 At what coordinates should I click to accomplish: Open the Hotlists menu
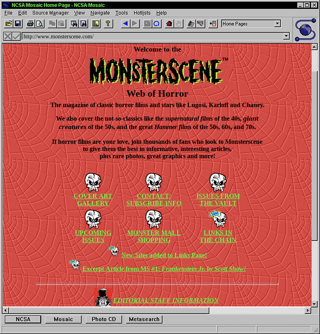tap(141, 13)
